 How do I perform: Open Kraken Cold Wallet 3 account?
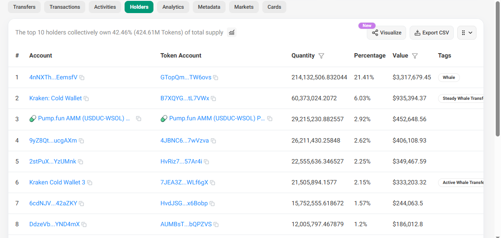57,182
